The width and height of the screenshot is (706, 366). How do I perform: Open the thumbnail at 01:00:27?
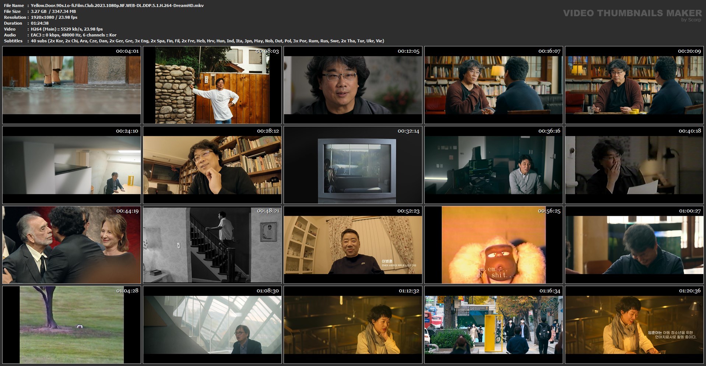(x=634, y=245)
